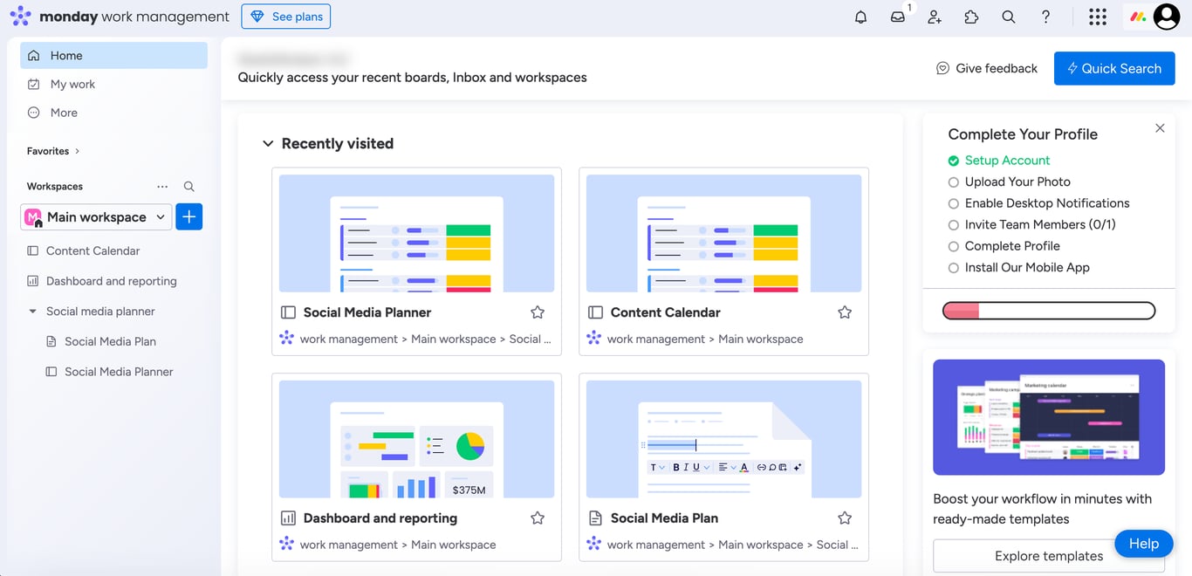Viewport: 1192px width, 576px height.
Task: Click the plus to add a workspace
Action: (188, 216)
